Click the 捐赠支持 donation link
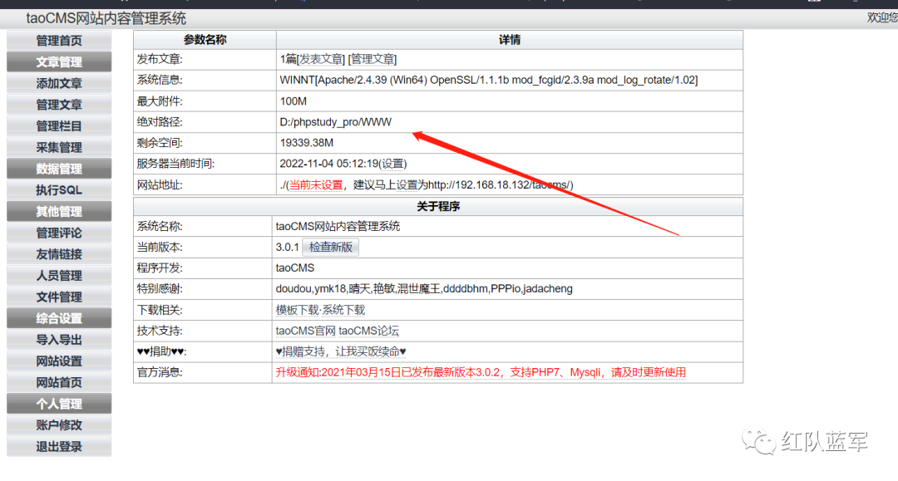 coord(341,351)
